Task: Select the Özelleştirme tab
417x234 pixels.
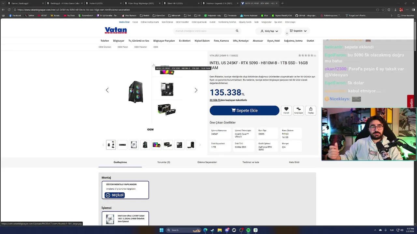Action: click(x=120, y=162)
